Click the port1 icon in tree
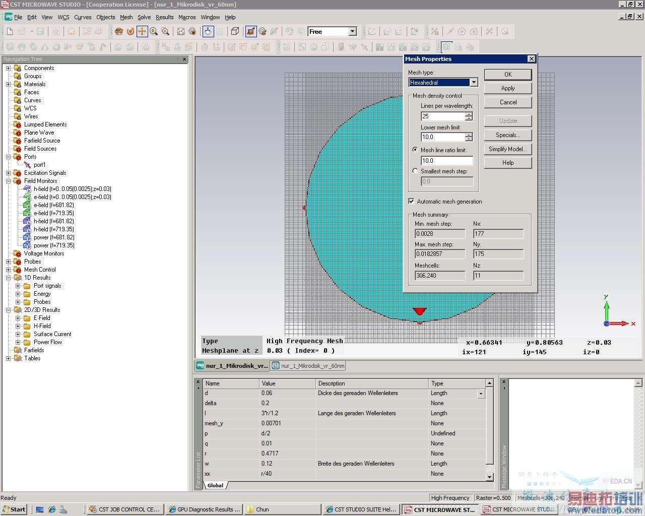 (x=27, y=165)
